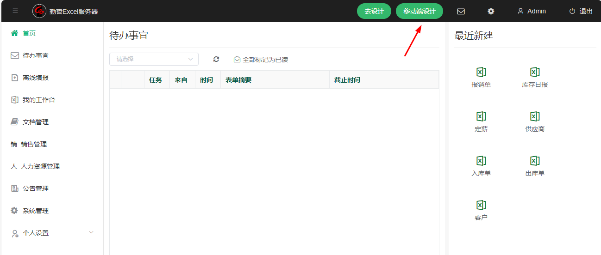The height and width of the screenshot is (255, 601).
Task: Open the Admin user menu
Action: tap(532, 11)
